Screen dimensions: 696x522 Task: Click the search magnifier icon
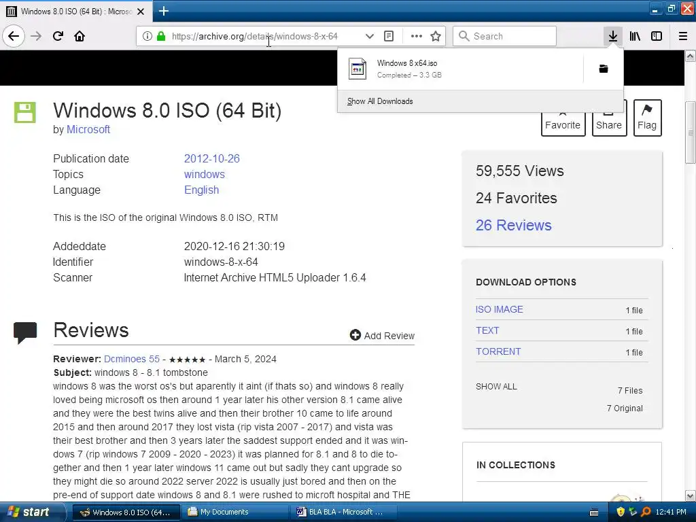click(x=464, y=36)
